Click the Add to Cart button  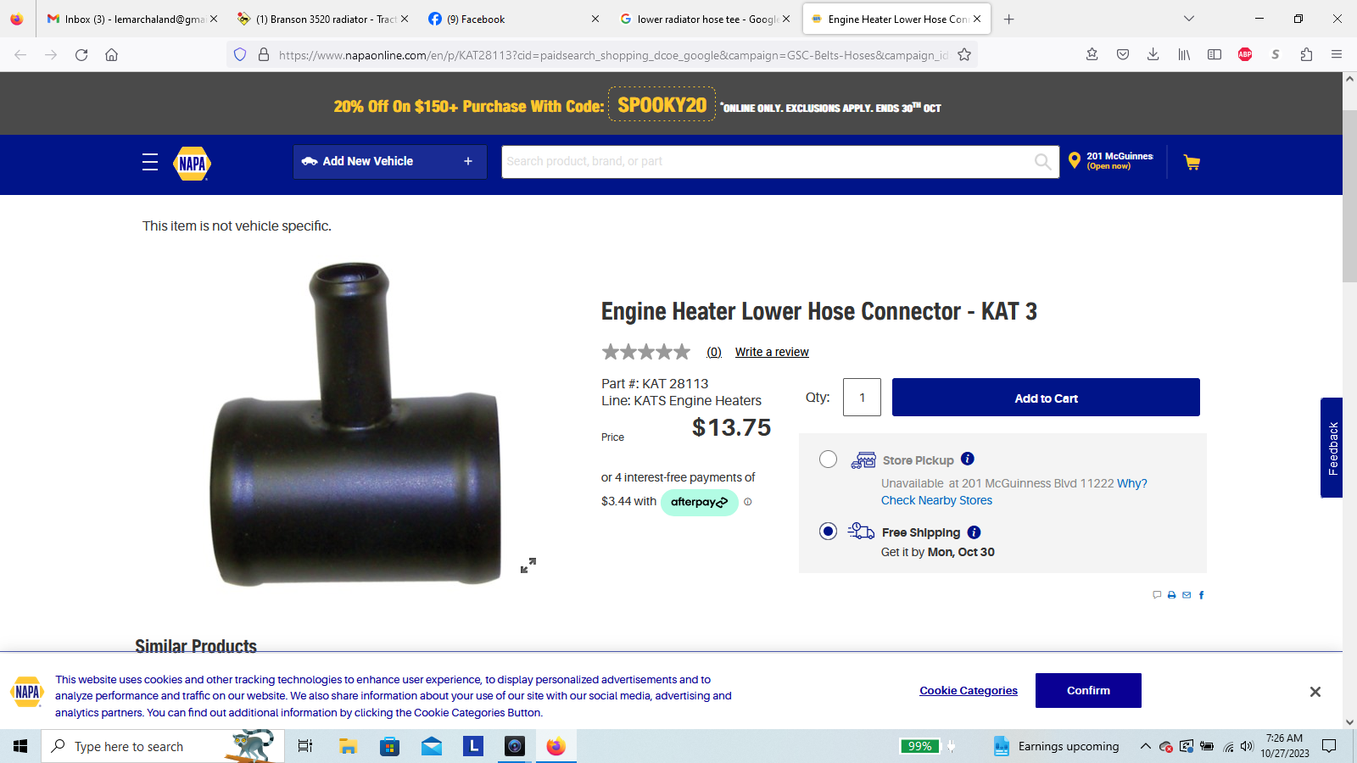coord(1046,398)
